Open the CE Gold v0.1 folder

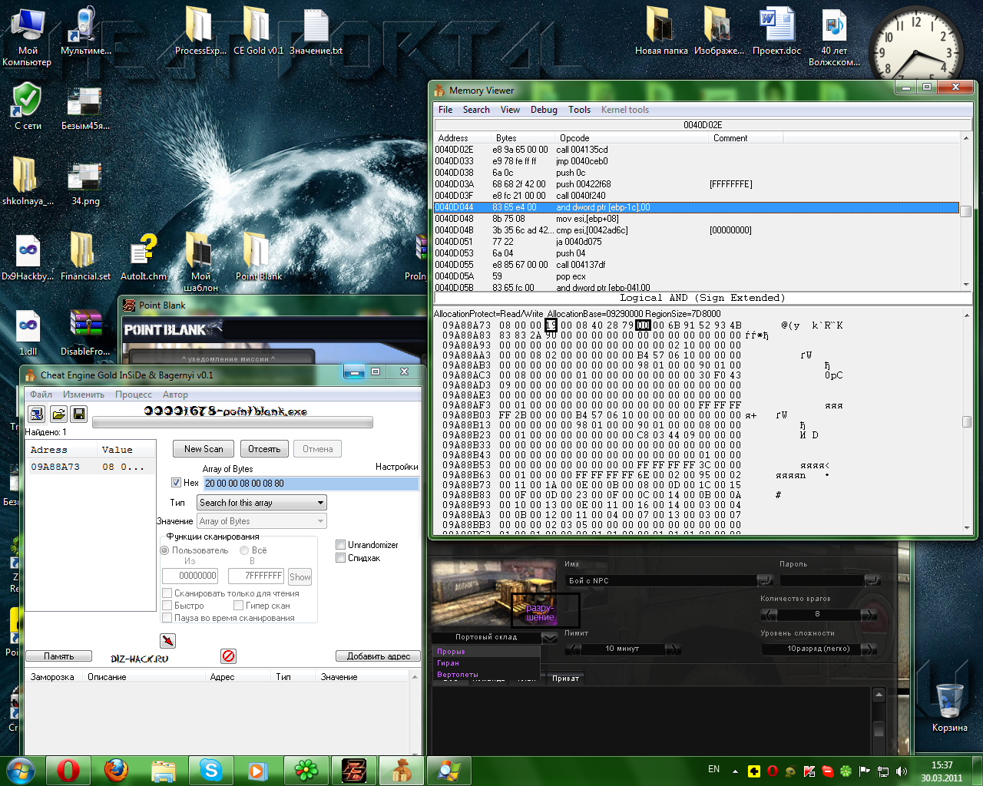pyautogui.click(x=259, y=31)
